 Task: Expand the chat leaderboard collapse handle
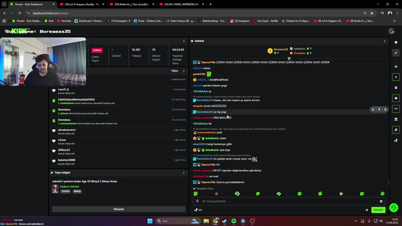coord(289,58)
